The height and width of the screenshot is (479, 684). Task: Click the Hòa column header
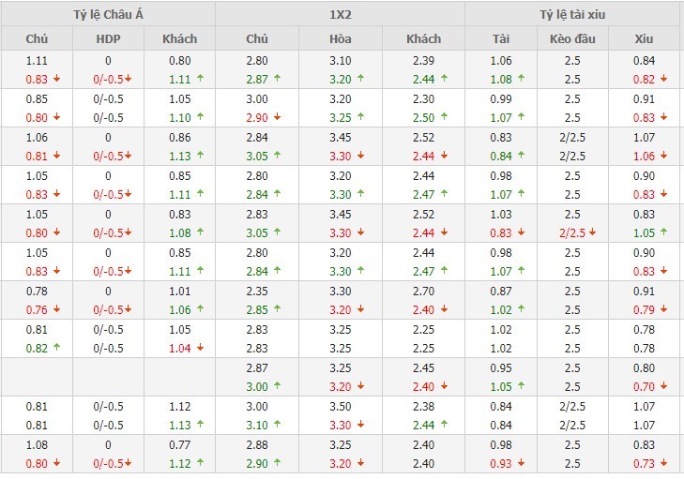pyautogui.click(x=340, y=38)
